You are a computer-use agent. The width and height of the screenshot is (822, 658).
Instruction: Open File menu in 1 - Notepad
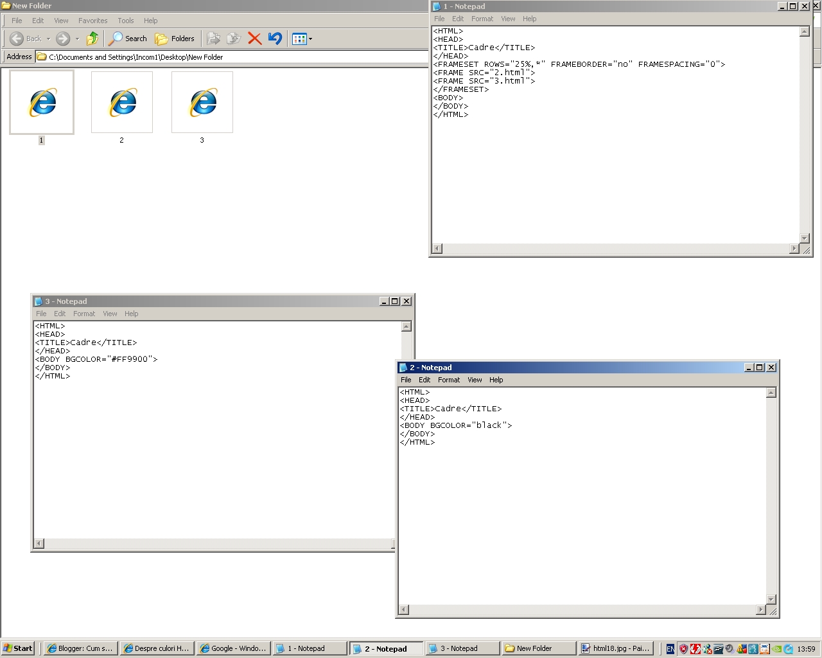[x=439, y=19]
